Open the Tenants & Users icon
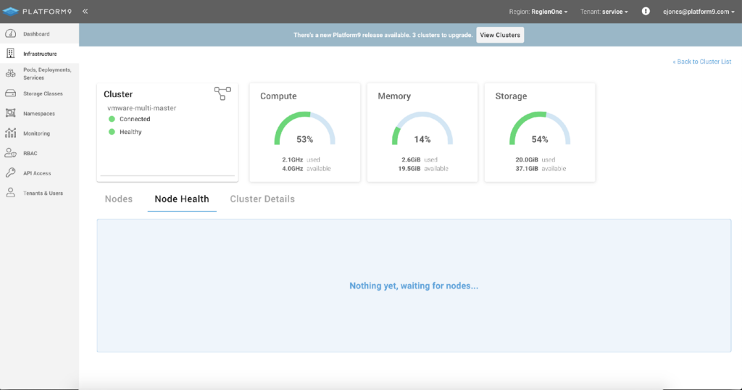Image resolution: width=742 pixels, height=390 pixels. coord(10,193)
